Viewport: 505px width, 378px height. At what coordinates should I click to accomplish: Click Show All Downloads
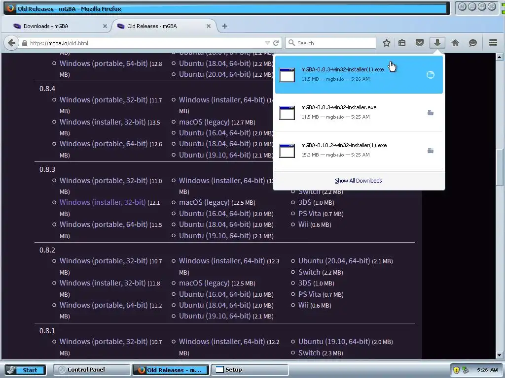(x=359, y=181)
